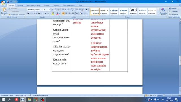Justify text alignment
Viewport: 181px width, 102px height.
[x=72, y=14]
